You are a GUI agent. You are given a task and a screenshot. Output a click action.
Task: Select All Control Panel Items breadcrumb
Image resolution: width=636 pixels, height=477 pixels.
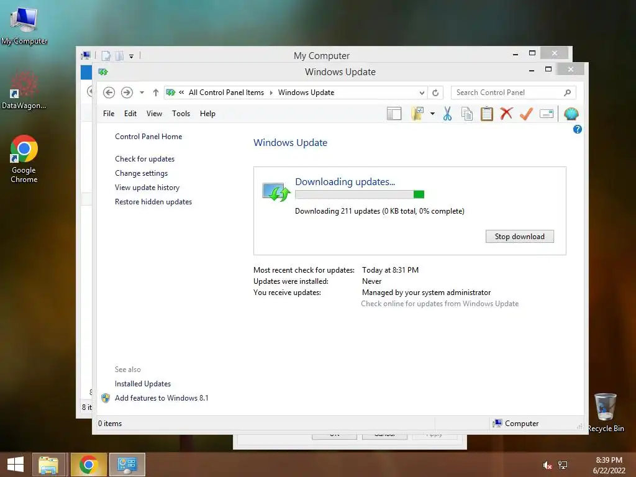[x=226, y=93]
